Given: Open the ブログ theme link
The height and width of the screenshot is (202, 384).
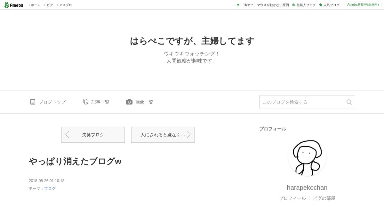Looking at the screenshot, I should point(50,189).
